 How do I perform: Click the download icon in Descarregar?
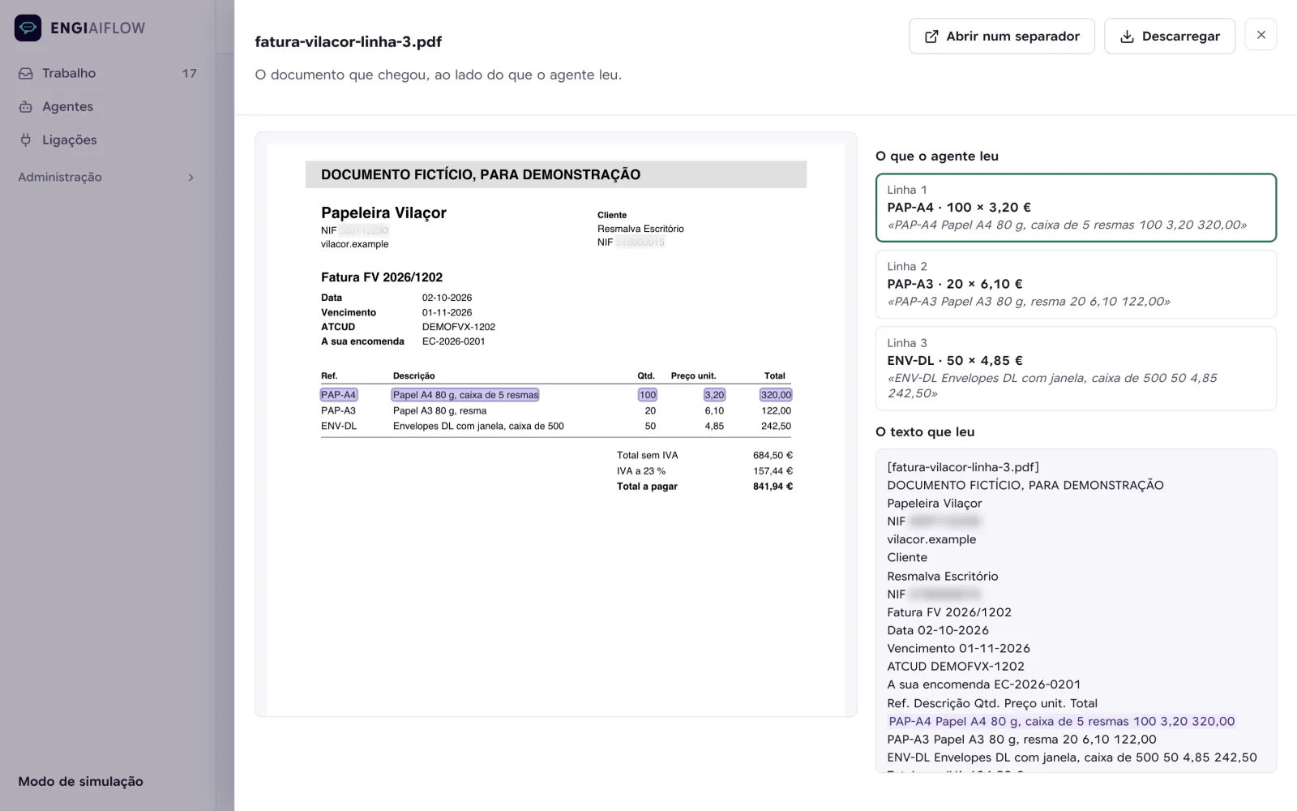[x=1127, y=36]
